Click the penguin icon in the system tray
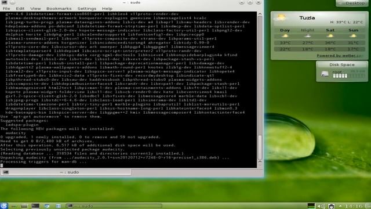This screenshot has height=209, width=371. click(331, 206)
